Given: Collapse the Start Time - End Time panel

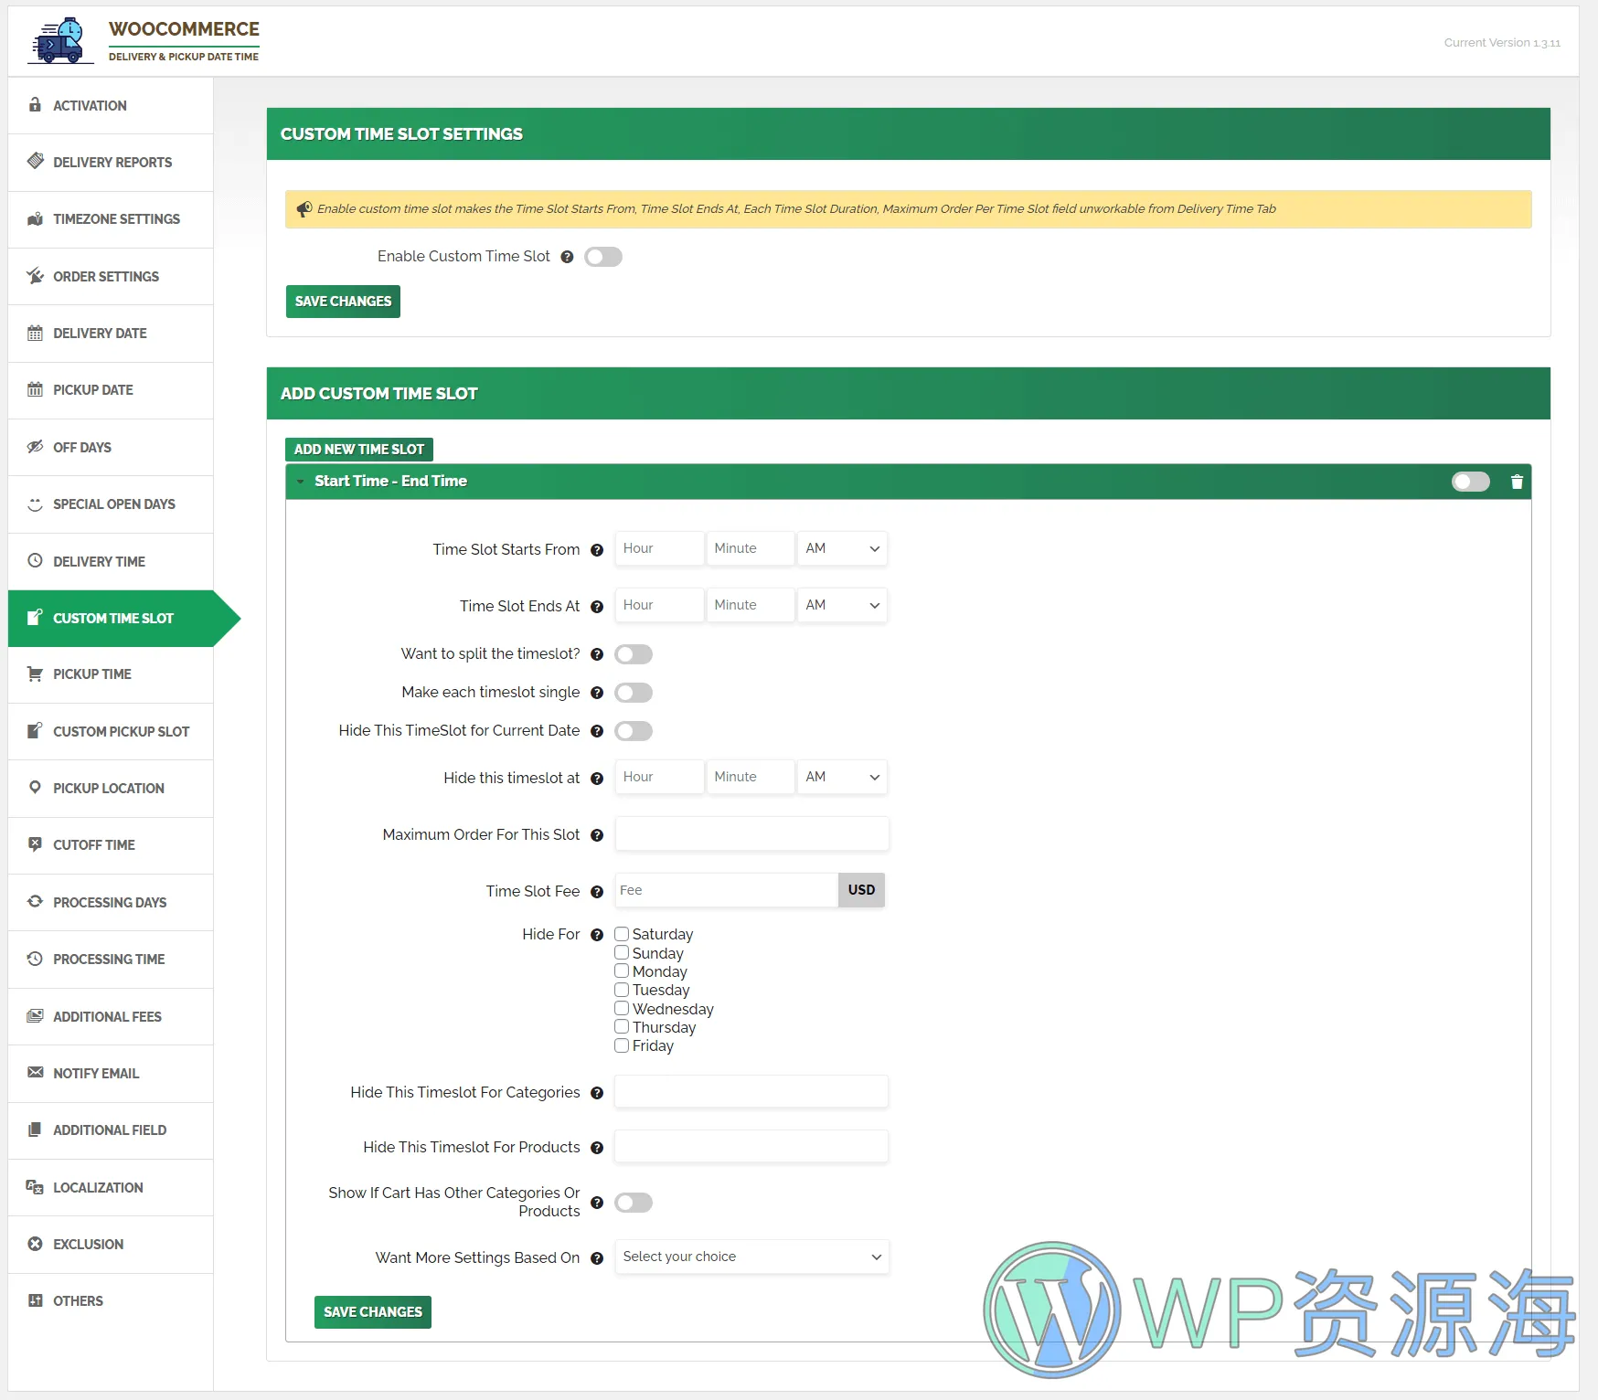Looking at the screenshot, I should [x=300, y=482].
